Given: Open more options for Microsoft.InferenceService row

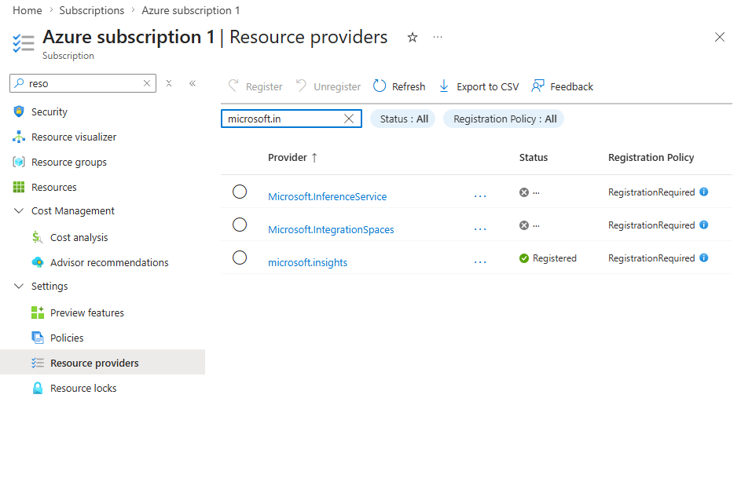Looking at the screenshot, I should (x=480, y=196).
